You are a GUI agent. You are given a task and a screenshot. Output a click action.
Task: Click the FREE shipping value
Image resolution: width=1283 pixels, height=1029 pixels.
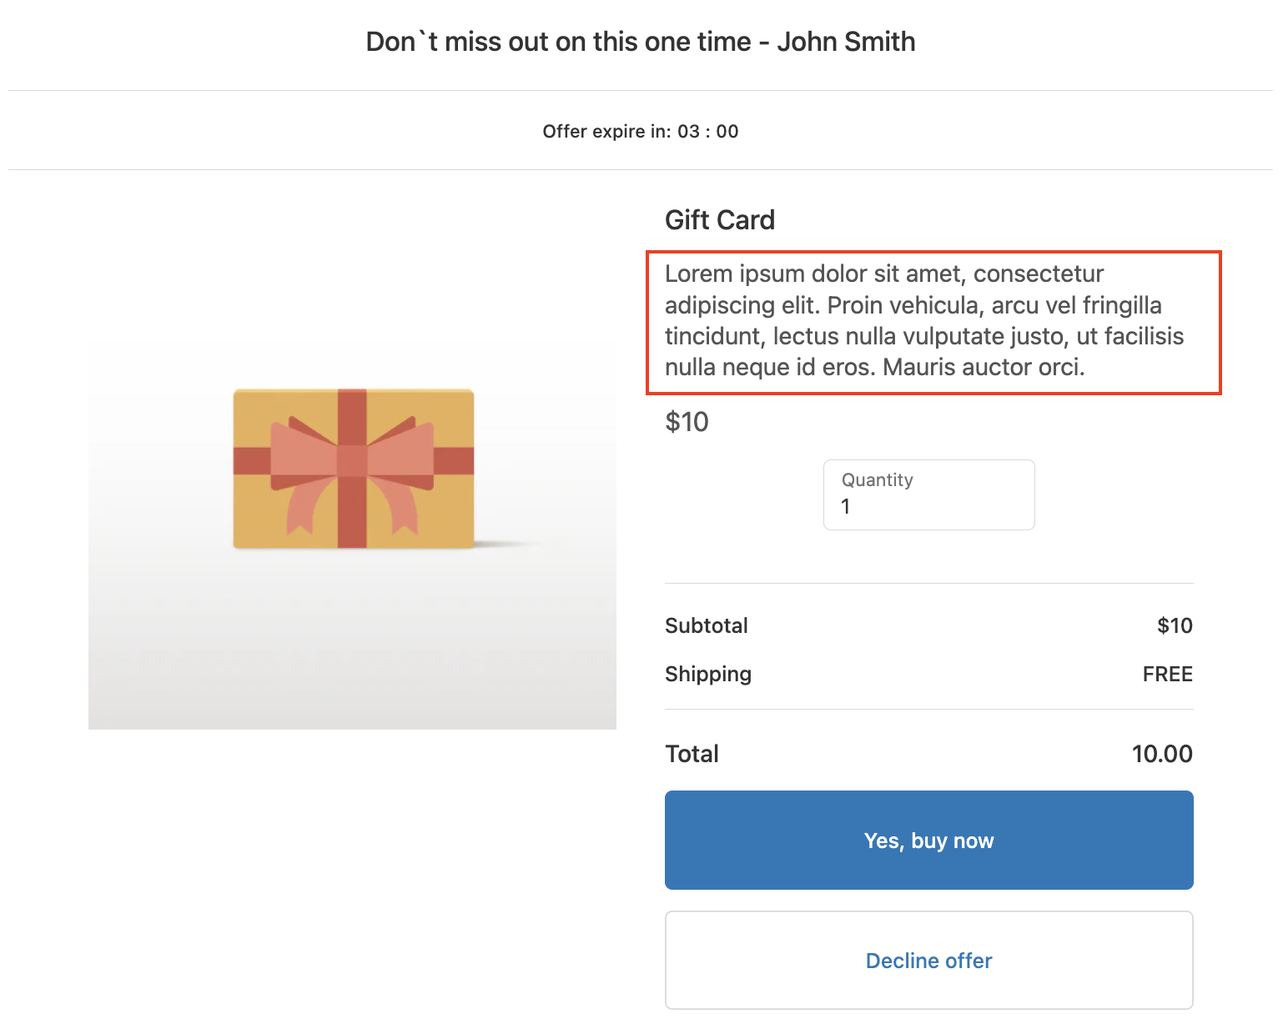(x=1167, y=674)
